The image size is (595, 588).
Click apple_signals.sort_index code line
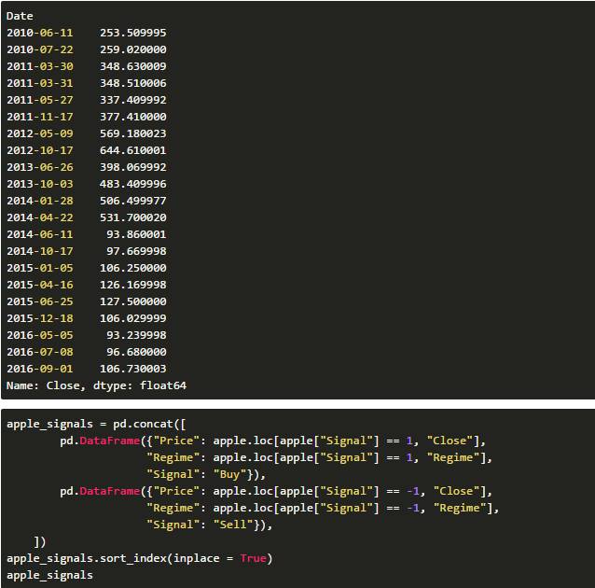(x=139, y=559)
